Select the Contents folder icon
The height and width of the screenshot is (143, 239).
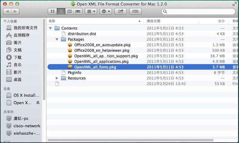pos(57,28)
